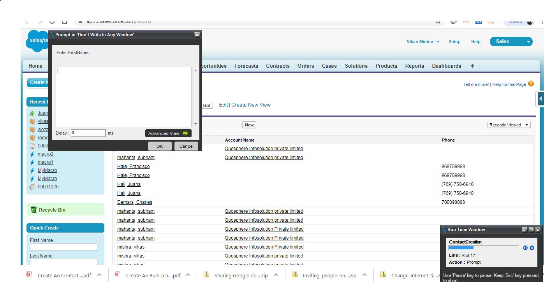Expand the collapsed right sidebar arrow
The image size is (544, 282).
pyautogui.click(x=540, y=99)
